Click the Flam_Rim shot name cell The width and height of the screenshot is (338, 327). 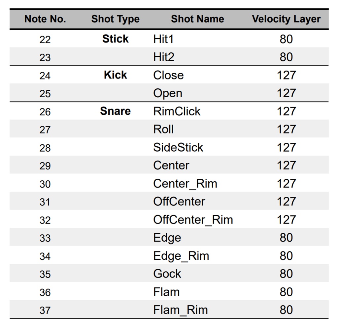[x=181, y=310]
